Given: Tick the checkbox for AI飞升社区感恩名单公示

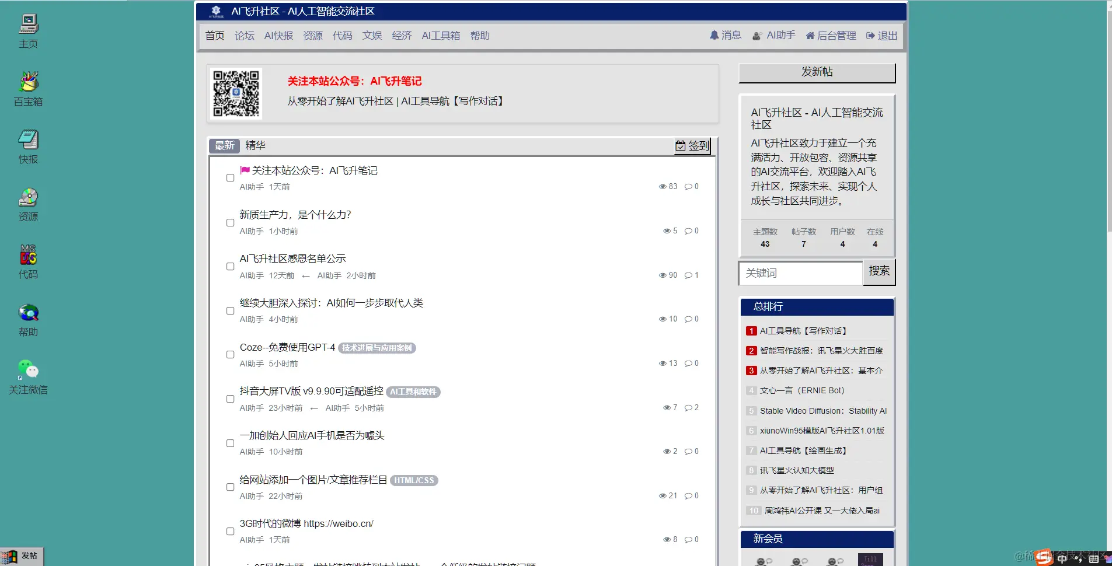Looking at the screenshot, I should pyautogui.click(x=231, y=267).
